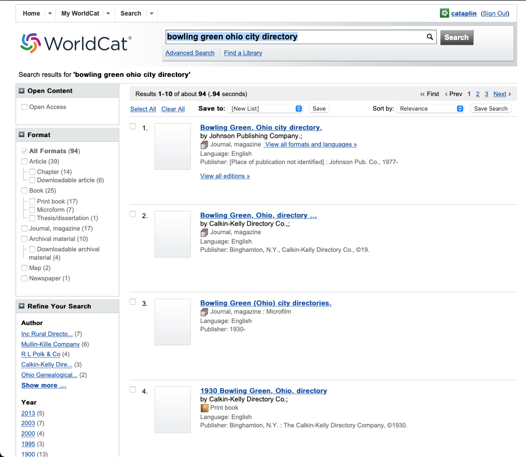This screenshot has width=526, height=457.
Task: Click the WorldCat logo
Action: 76,43
